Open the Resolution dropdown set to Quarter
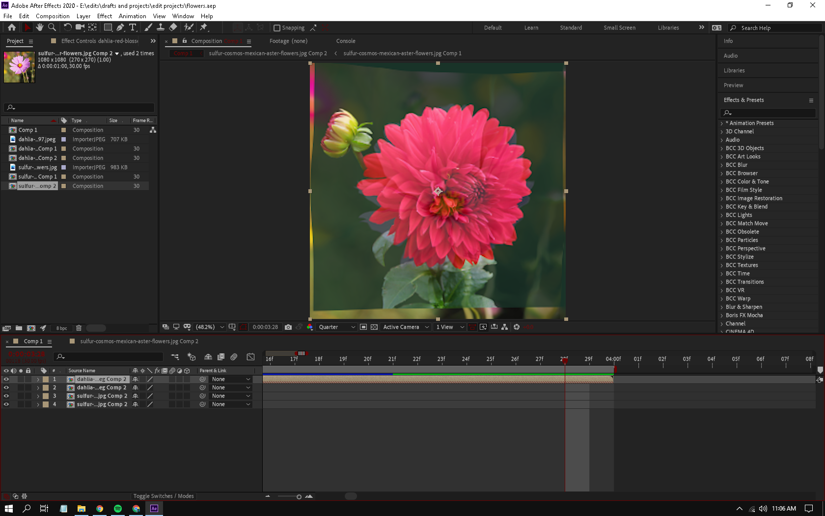This screenshot has height=516, width=825. click(x=335, y=327)
